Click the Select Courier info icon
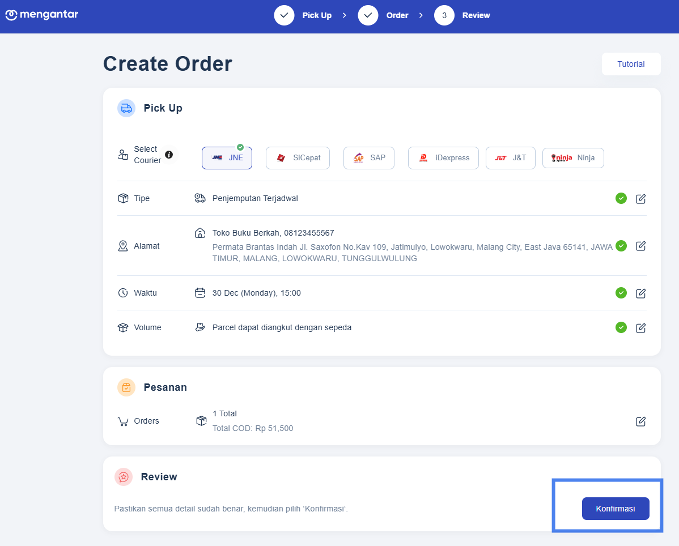This screenshot has height=546, width=679. coord(169,155)
